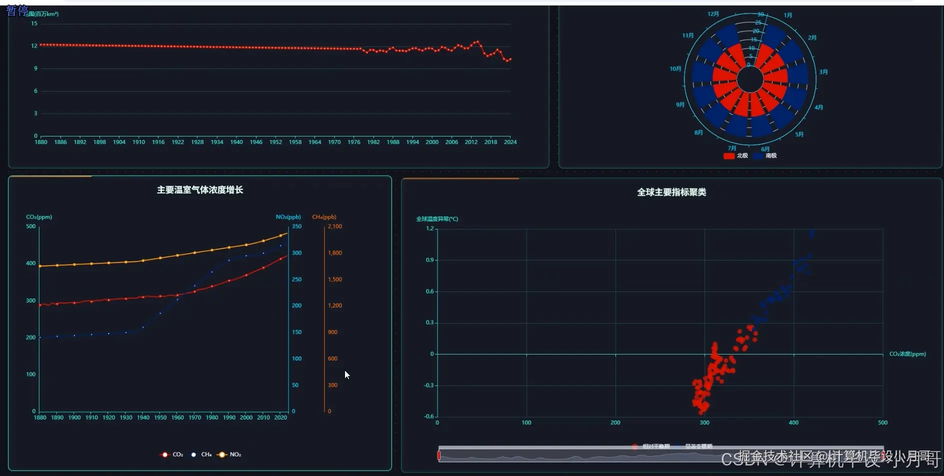Click the -0.3 tick on the temperature anomaly axis
This screenshot has height=476, width=944.
click(x=429, y=385)
